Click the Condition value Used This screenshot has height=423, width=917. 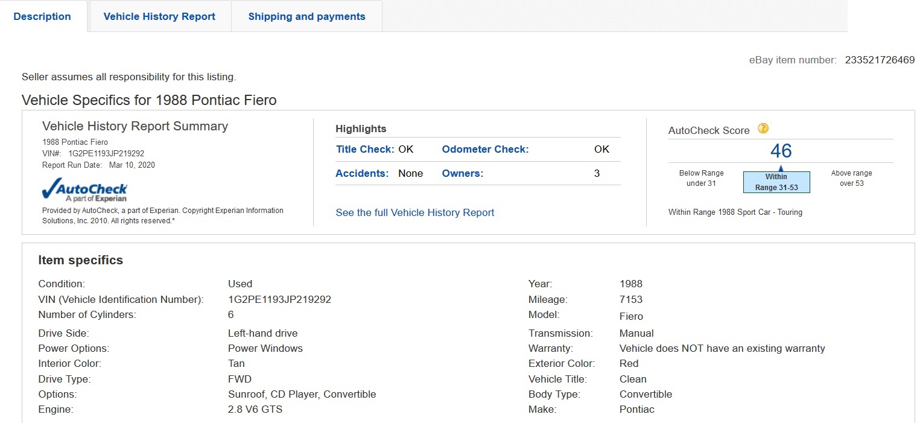(x=240, y=284)
